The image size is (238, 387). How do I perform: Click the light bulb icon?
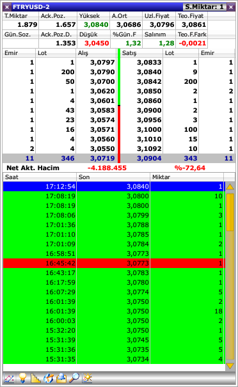coord(22,378)
